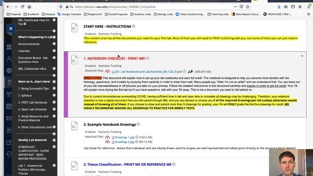
Task: Close the course panel with X button
Action: tap(11, 28)
